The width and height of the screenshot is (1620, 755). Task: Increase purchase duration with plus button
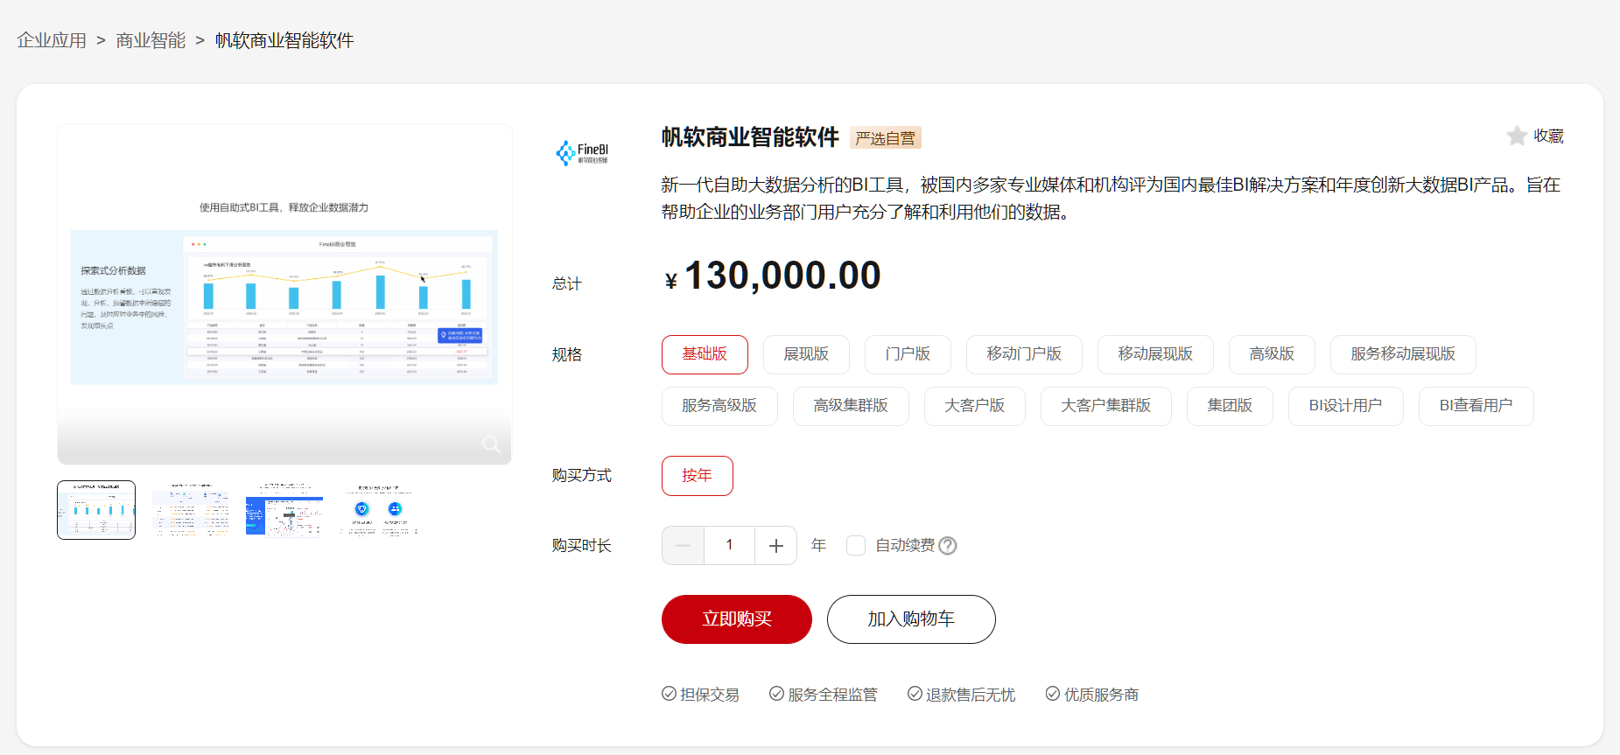(776, 546)
